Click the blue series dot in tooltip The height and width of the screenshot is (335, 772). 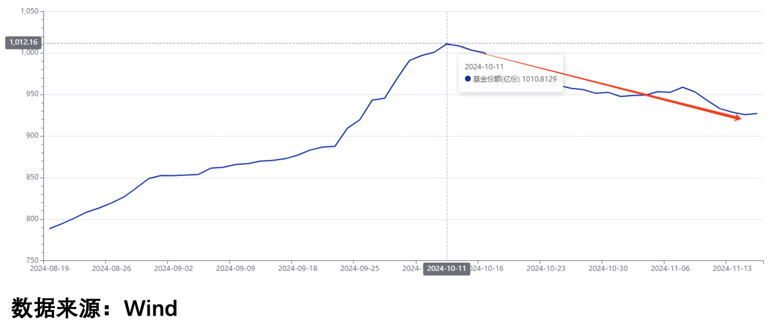[x=468, y=79]
